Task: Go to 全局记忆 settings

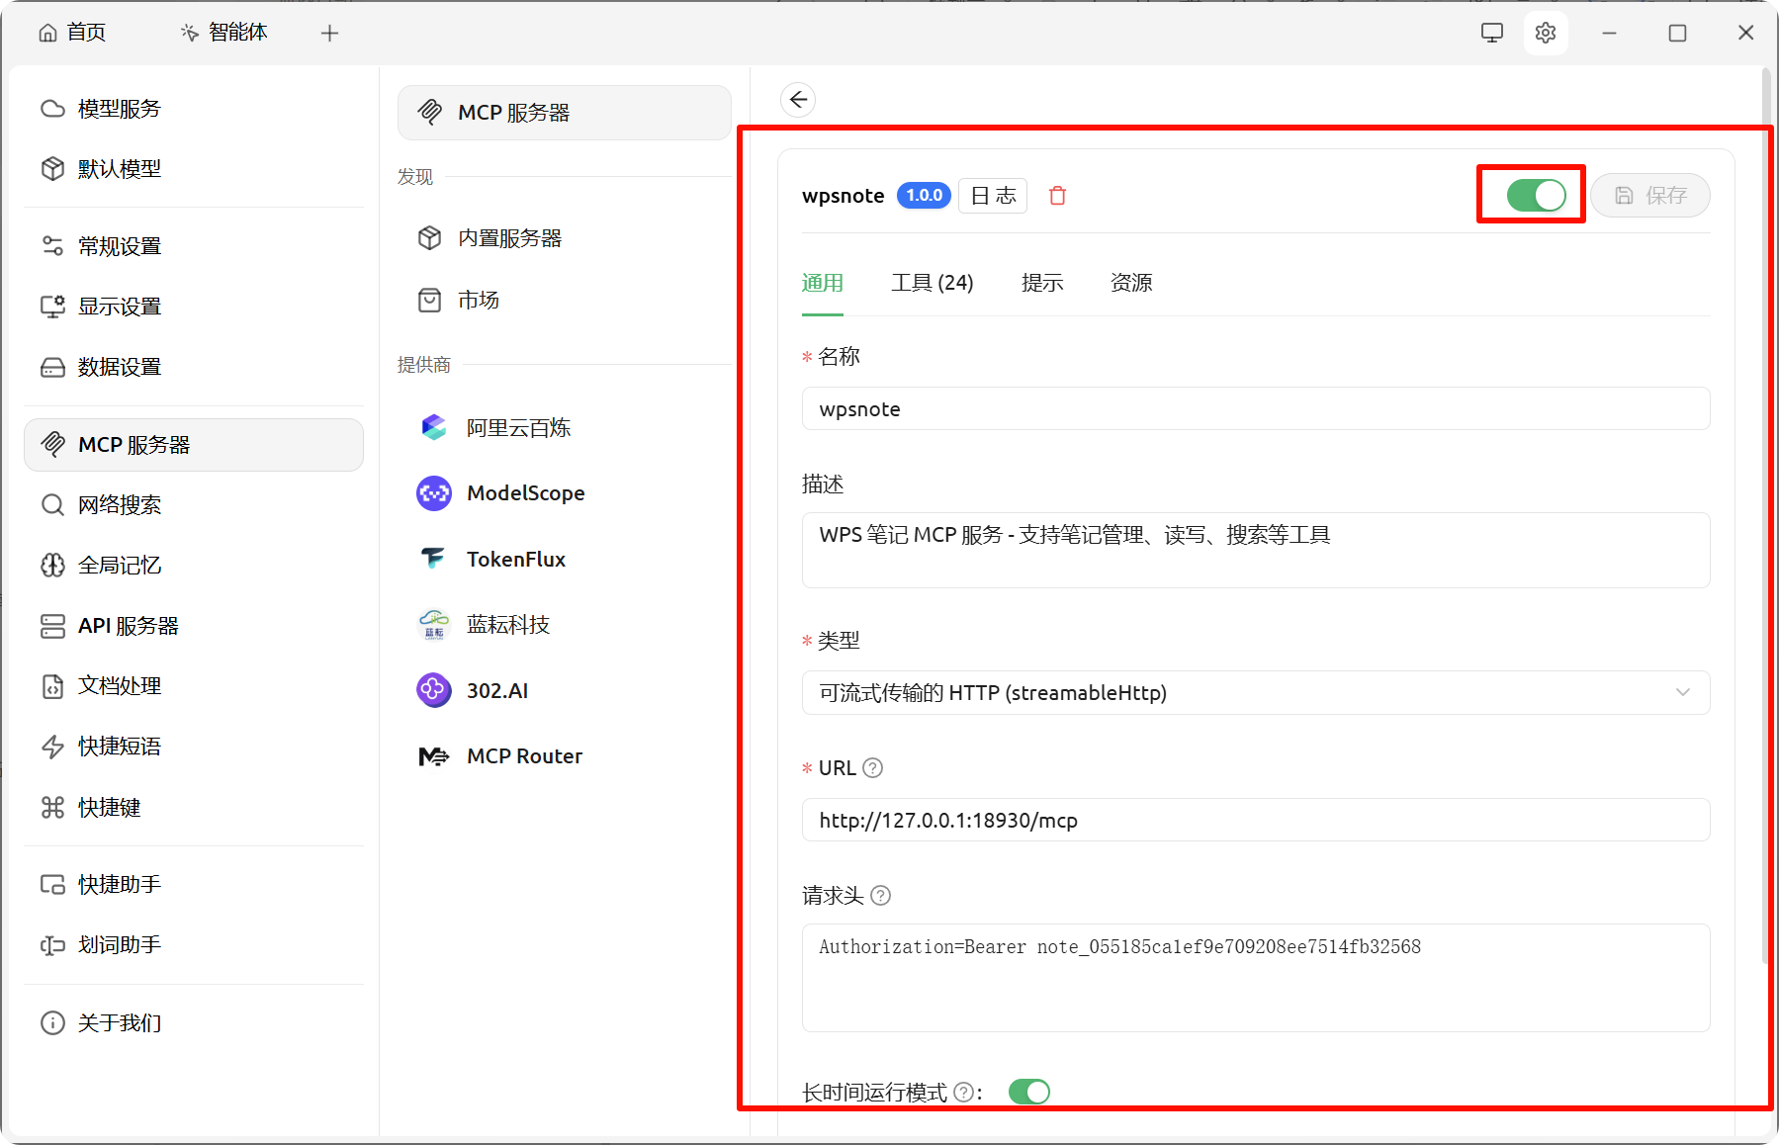Action: pyautogui.click(x=194, y=566)
